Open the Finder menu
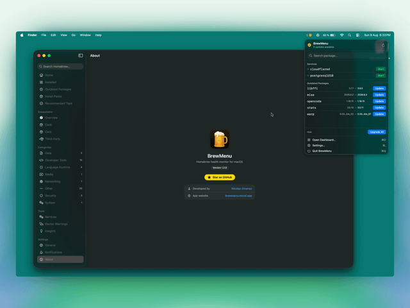Viewport: 410px width, 308px height. click(33, 35)
